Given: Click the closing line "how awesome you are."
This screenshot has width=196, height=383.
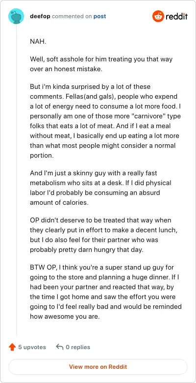Looking at the screenshot, I should (65, 317).
